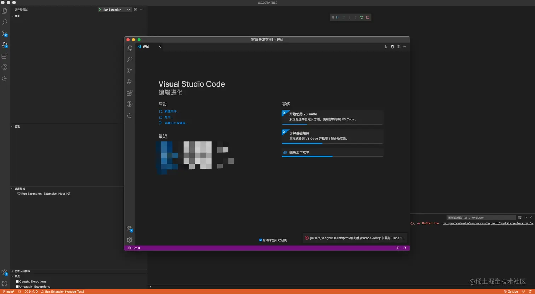The width and height of the screenshot is (535, 294).
Task: Open LeetCode view in Extension Development Host
Action: tap(130, 116)
